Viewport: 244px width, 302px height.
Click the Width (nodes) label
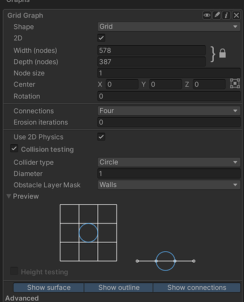pyautogui.click(x=35, y=51)
